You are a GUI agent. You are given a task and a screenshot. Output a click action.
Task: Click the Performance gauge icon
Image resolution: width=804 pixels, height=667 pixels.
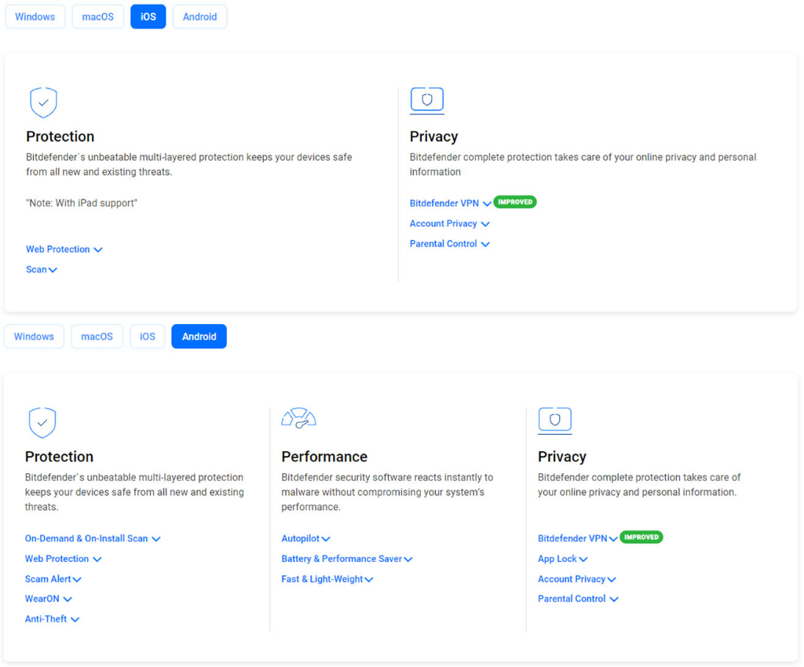click(298, 418)
